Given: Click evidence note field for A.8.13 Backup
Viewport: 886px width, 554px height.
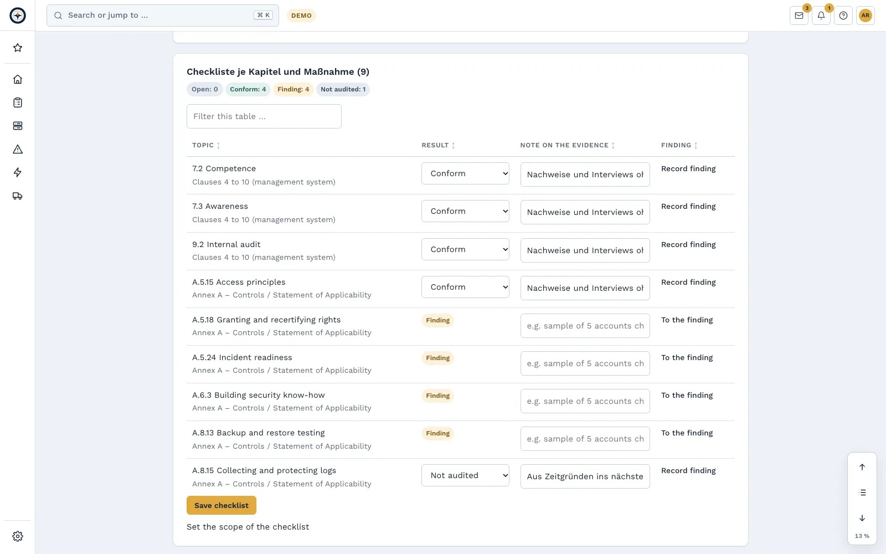Looking at the screenshot, I should point(585,439).
